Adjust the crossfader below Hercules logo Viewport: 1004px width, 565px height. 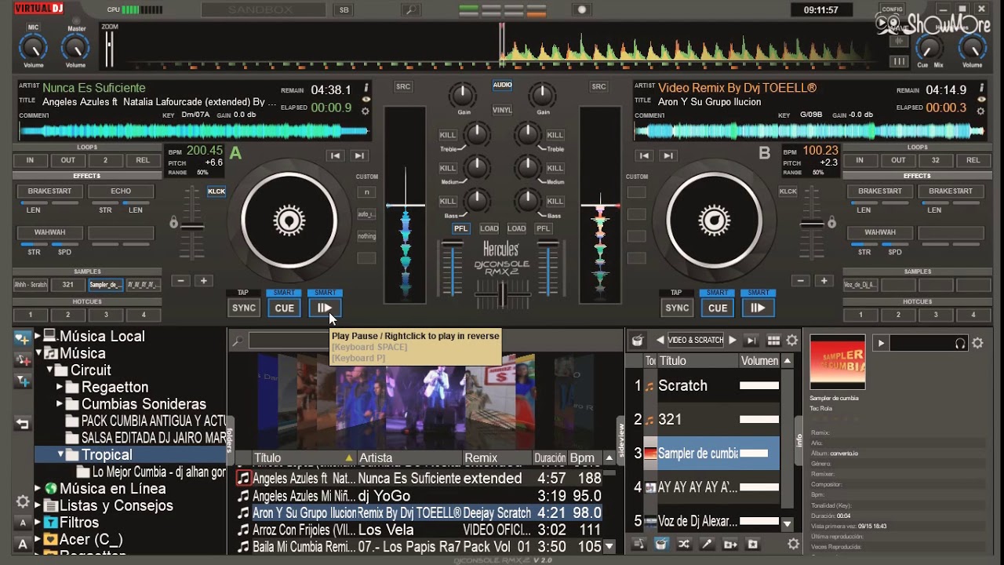pos(502,295)
